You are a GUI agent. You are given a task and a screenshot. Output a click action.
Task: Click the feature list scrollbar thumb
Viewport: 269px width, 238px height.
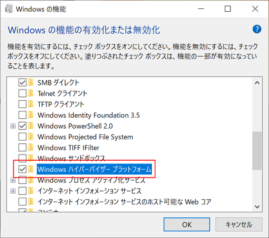[x=257, y=151]
